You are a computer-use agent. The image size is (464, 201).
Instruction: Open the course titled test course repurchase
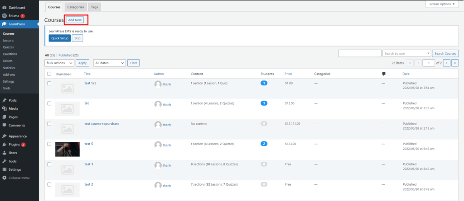point(102,124)
